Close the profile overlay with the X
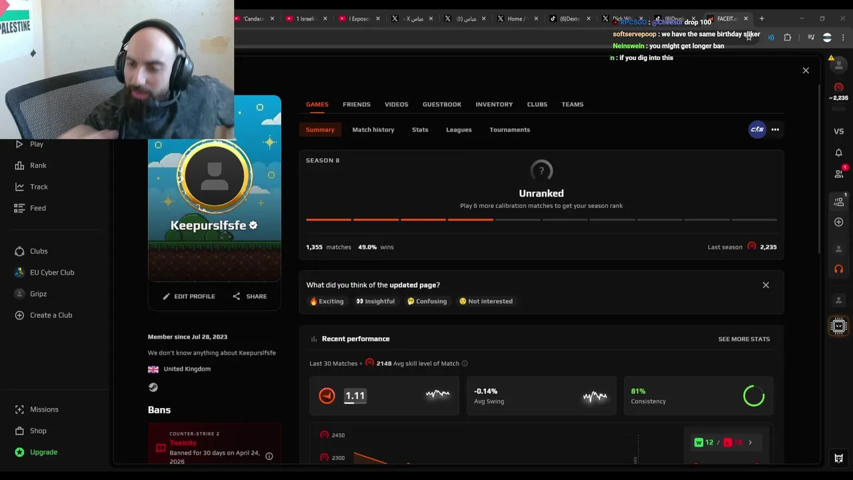Viewport: 853px width, 480px height. click(x=806, y=71)
